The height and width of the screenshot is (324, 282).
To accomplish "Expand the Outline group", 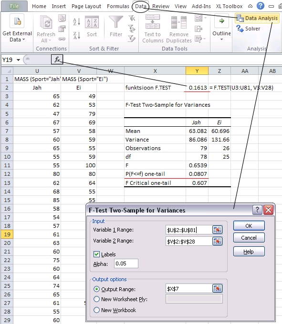I will [221, 28].
